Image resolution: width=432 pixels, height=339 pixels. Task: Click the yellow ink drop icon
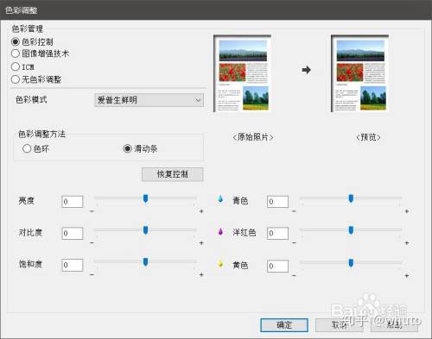(220, 264)
